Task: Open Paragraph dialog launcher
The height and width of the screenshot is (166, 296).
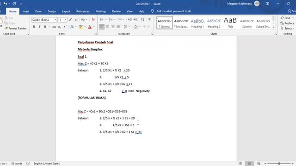Action: click(x=152, y=34)
